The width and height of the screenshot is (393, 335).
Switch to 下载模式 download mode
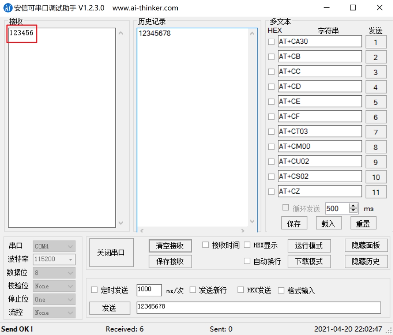coord(309,261)
